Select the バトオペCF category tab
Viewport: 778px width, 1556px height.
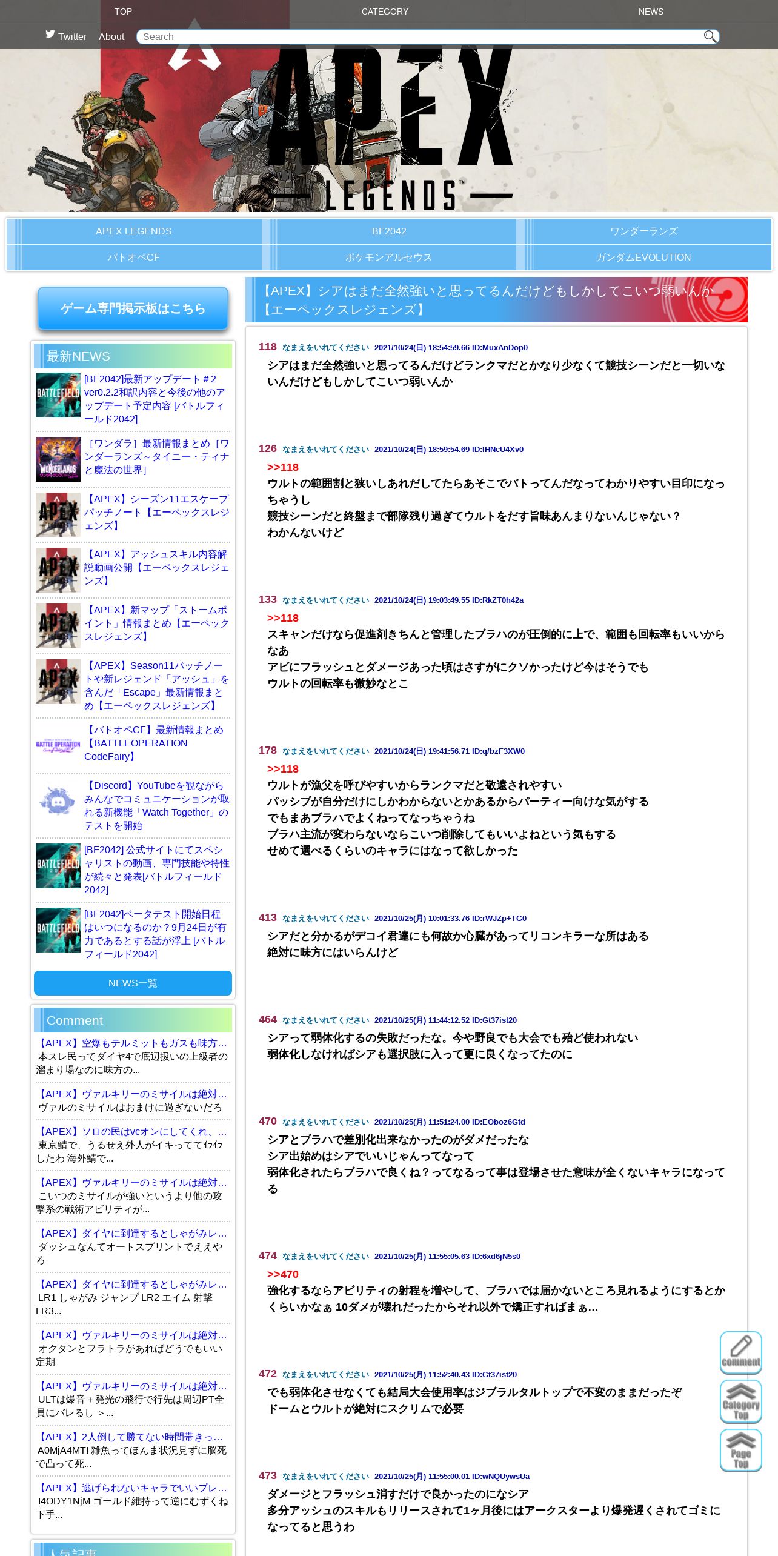coord(134,258)
